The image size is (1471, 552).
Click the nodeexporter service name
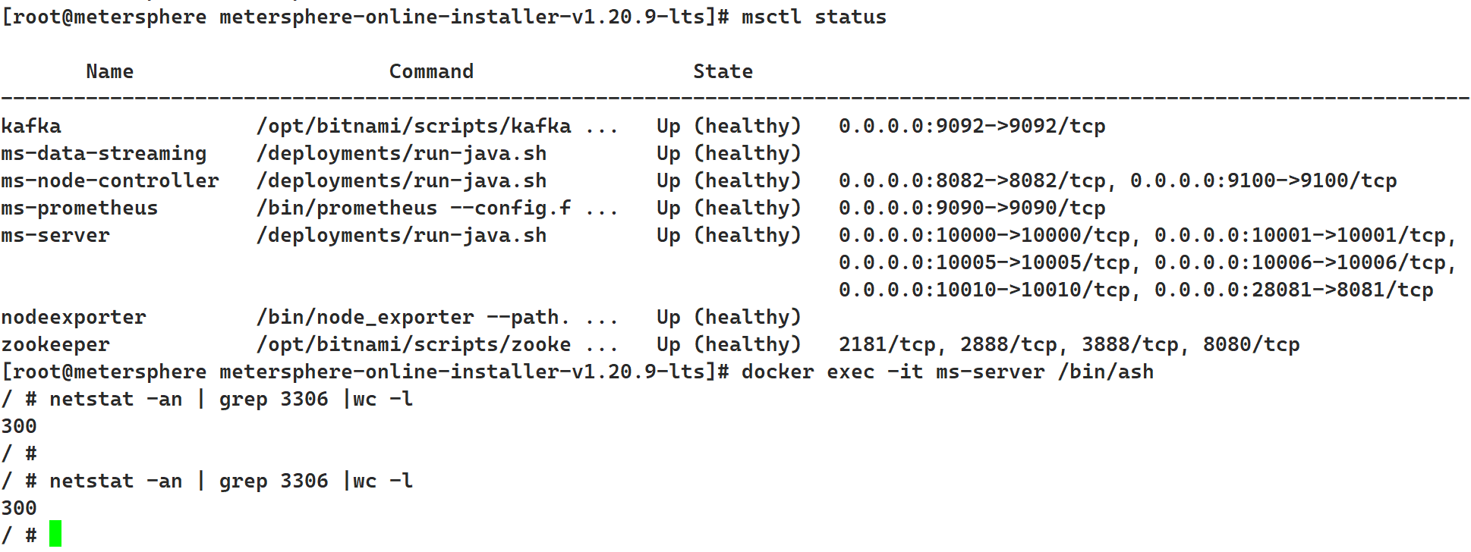coord(73,317)
